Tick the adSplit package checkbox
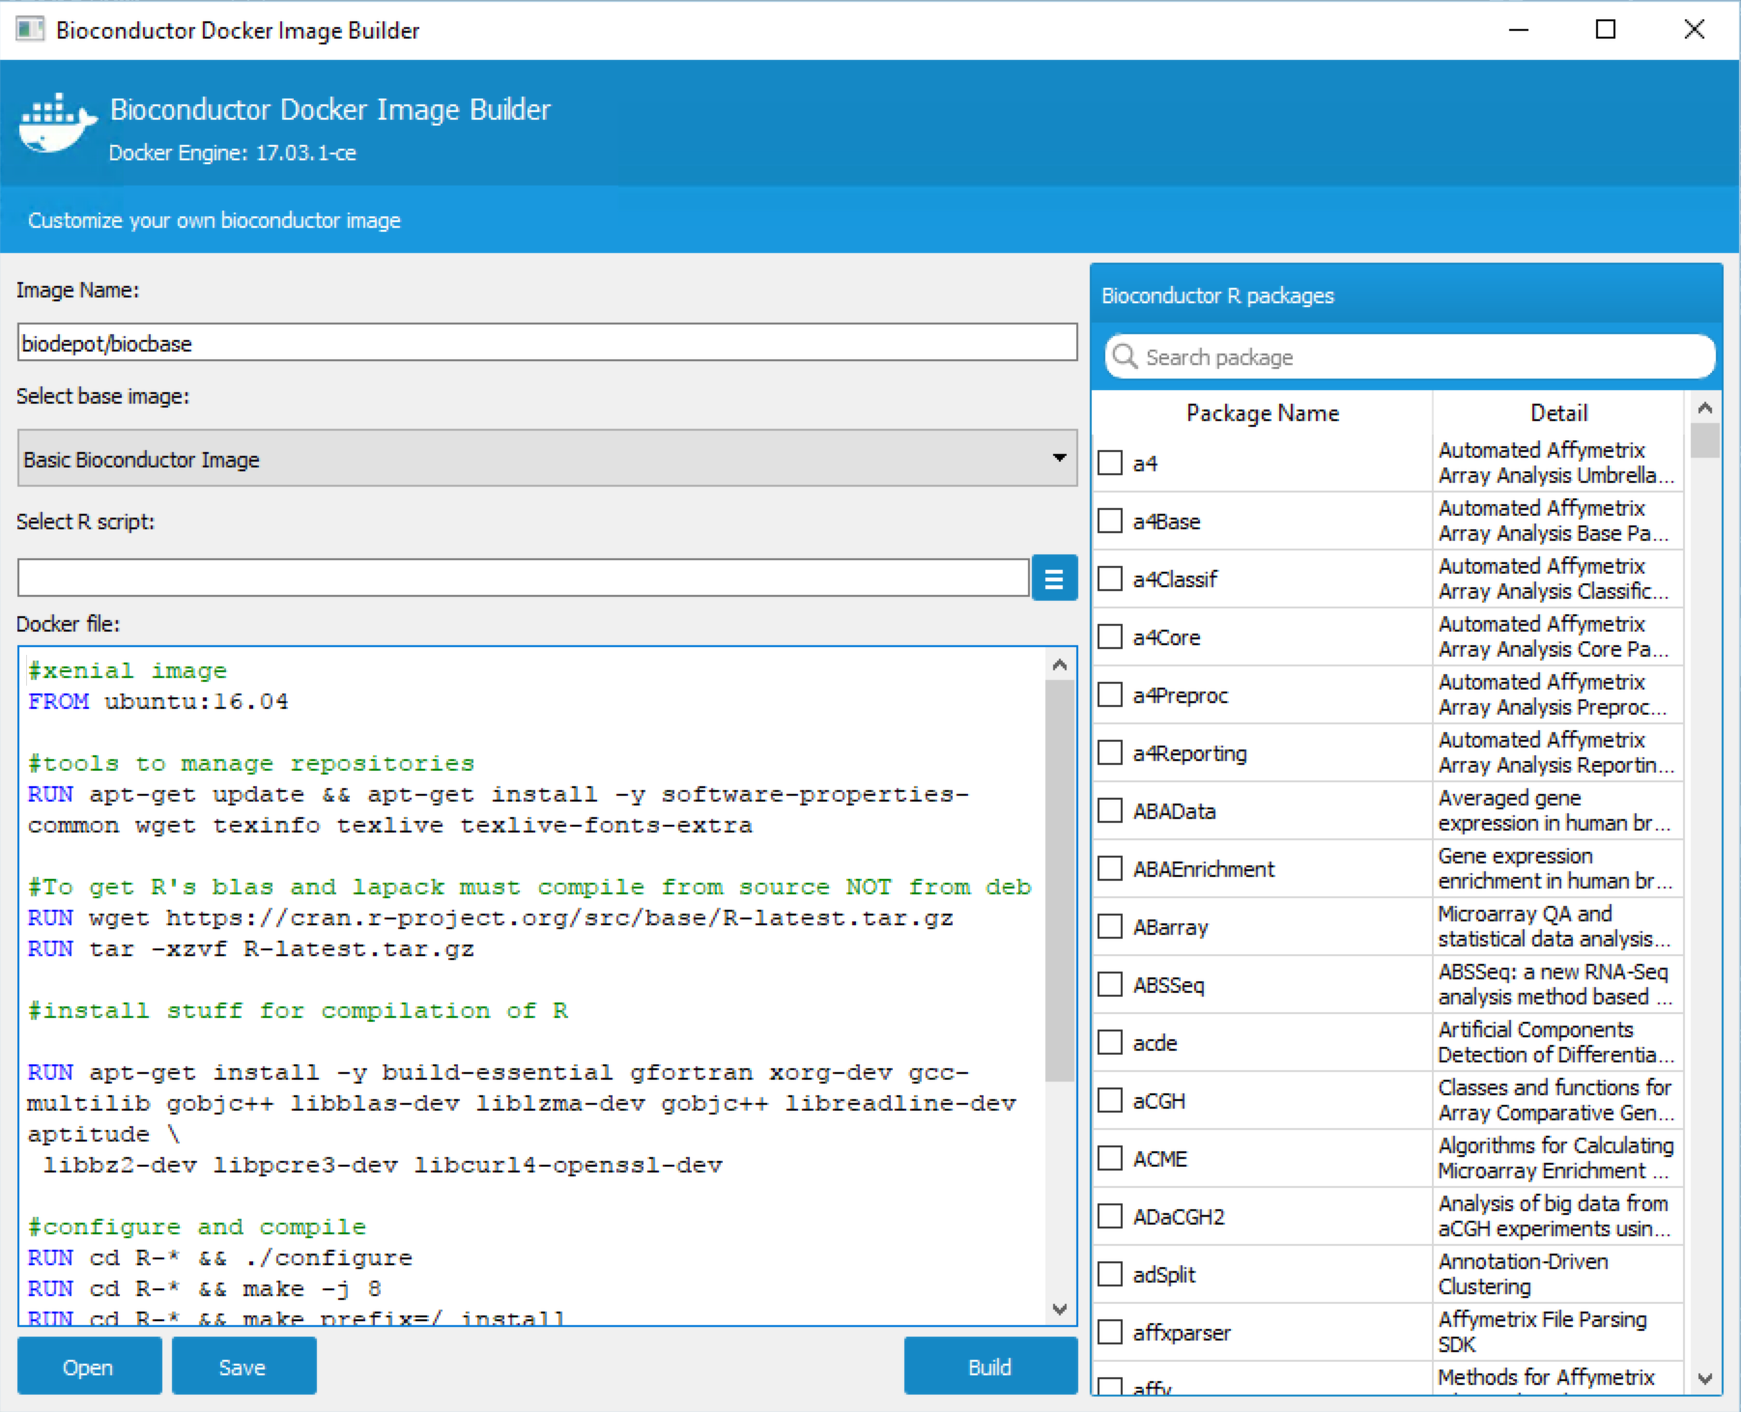 [1110, 1274]
